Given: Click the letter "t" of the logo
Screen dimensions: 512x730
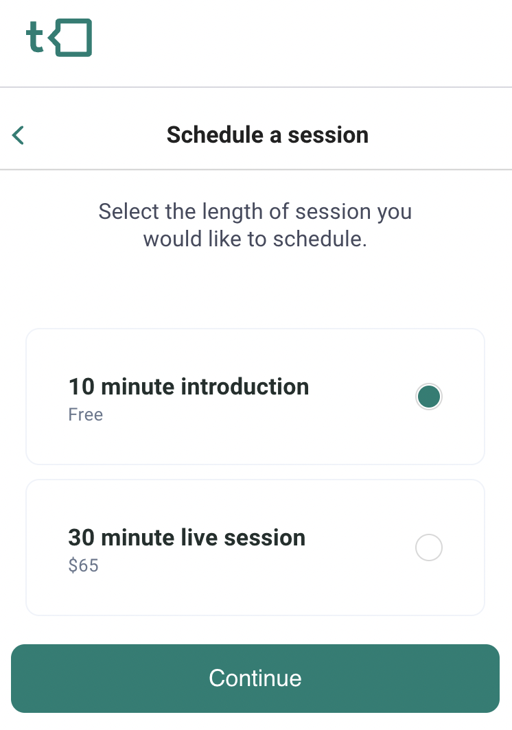Looking at the screenshot, I should pos(35,38).
